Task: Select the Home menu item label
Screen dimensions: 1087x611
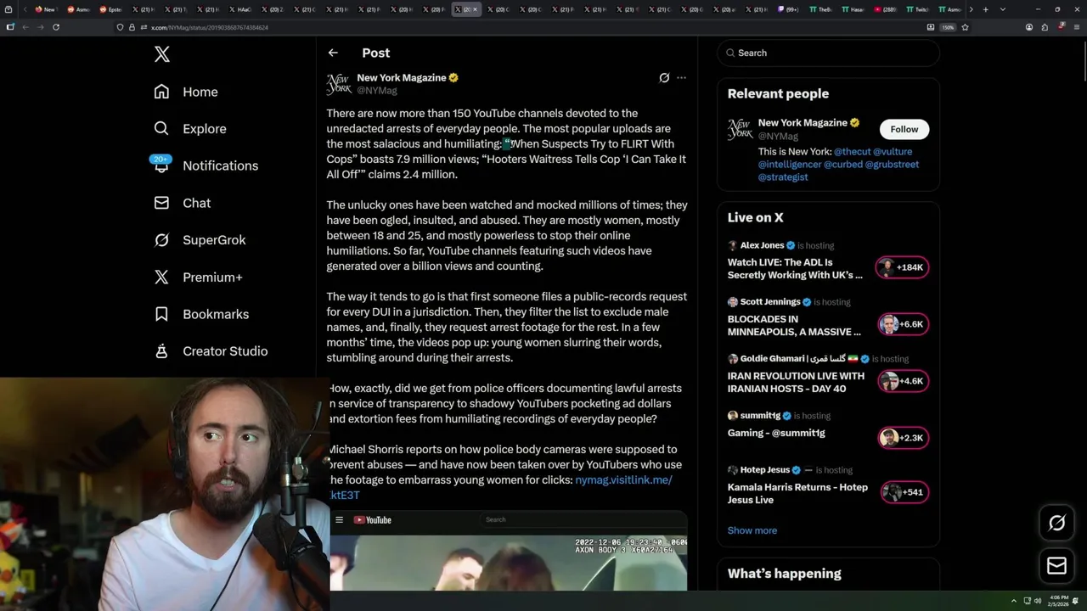Action: coord(200,92)
